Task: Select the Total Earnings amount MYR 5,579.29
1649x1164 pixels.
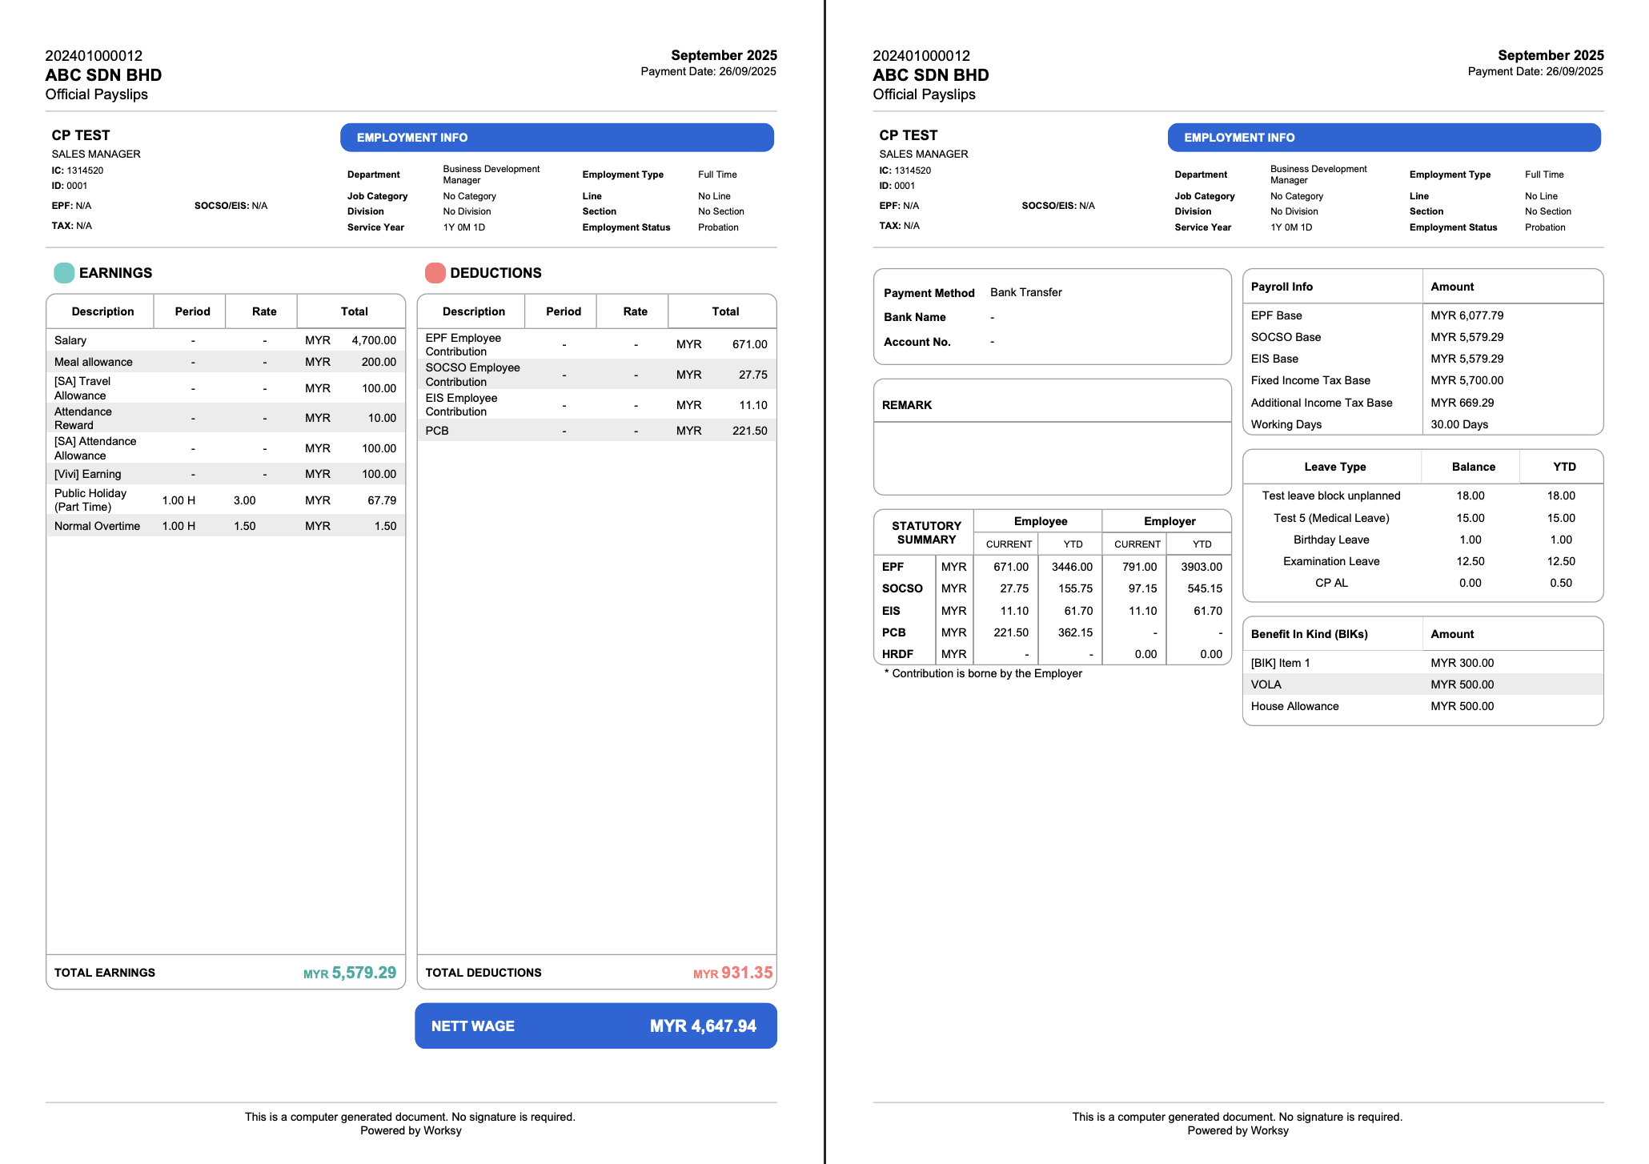Action: click(350, 973)
